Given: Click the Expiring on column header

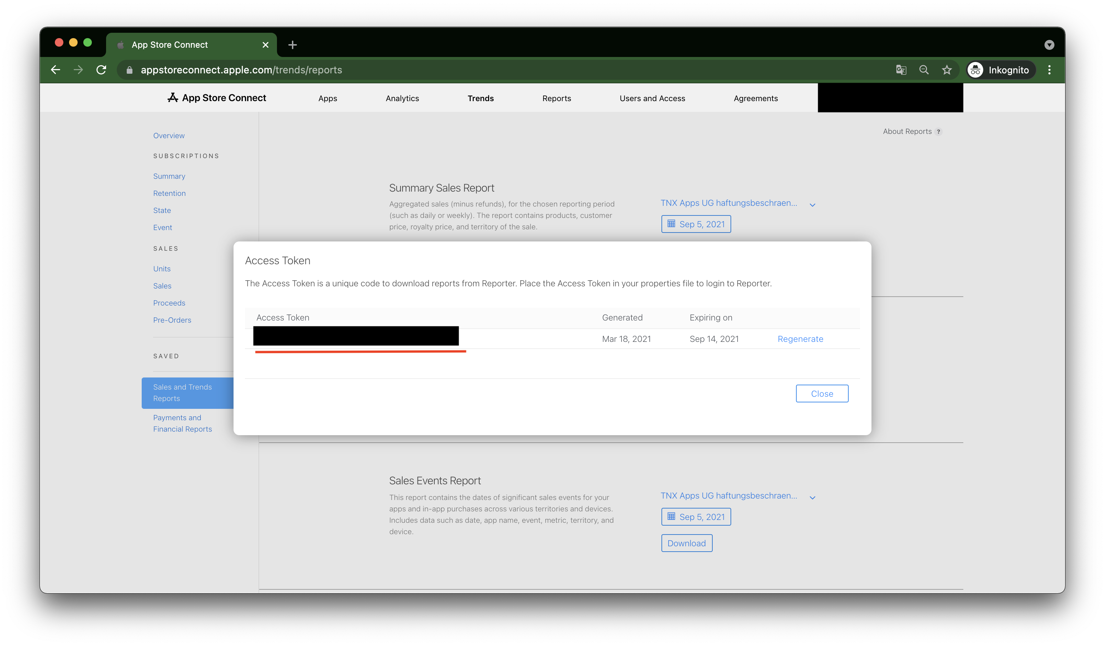Looking at the screenshot, I should pos(711,318).
